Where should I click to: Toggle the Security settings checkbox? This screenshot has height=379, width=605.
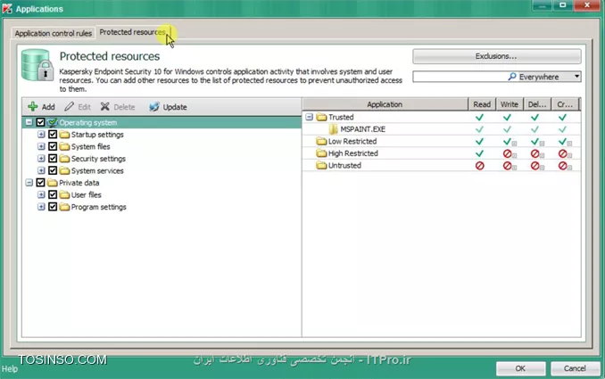coord(53,159)
